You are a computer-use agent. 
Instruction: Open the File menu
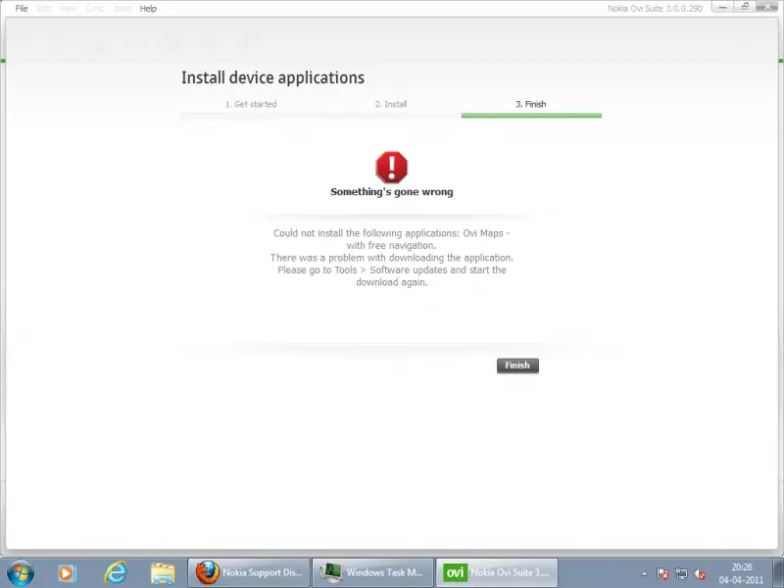click(x=22, y=9)
